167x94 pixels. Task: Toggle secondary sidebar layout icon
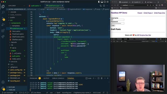pyautogui.click(x=105, y=2)
